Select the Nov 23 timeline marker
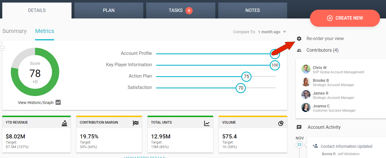Screen dimensions: 386x158 tap(299, 145)
